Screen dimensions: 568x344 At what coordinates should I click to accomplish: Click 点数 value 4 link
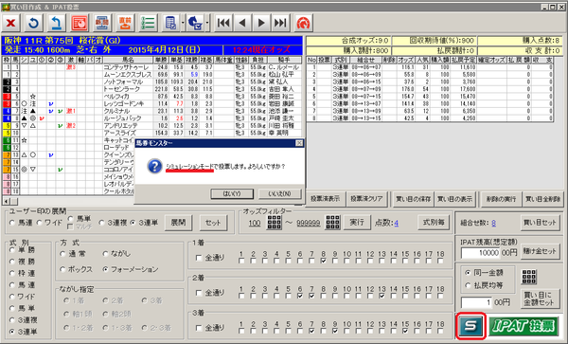click(x=397, y=224)
